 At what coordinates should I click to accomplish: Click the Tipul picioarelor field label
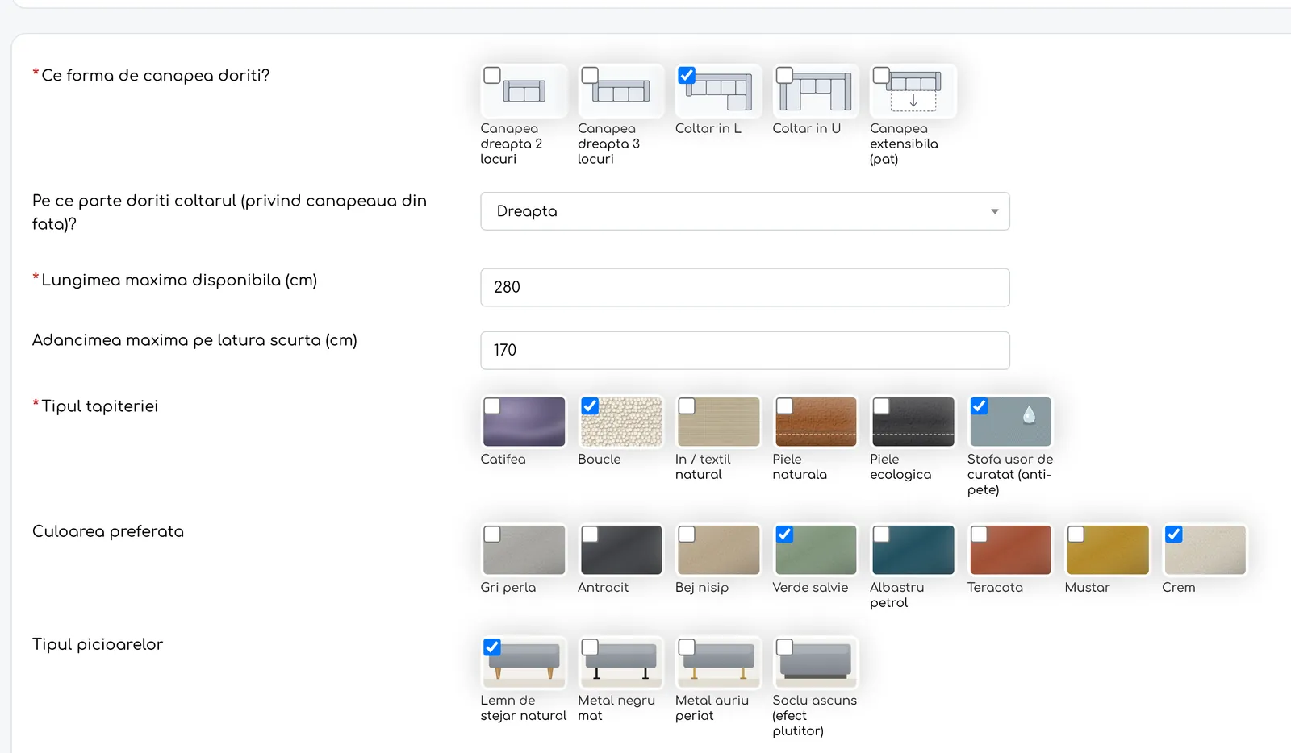[98, 644]
